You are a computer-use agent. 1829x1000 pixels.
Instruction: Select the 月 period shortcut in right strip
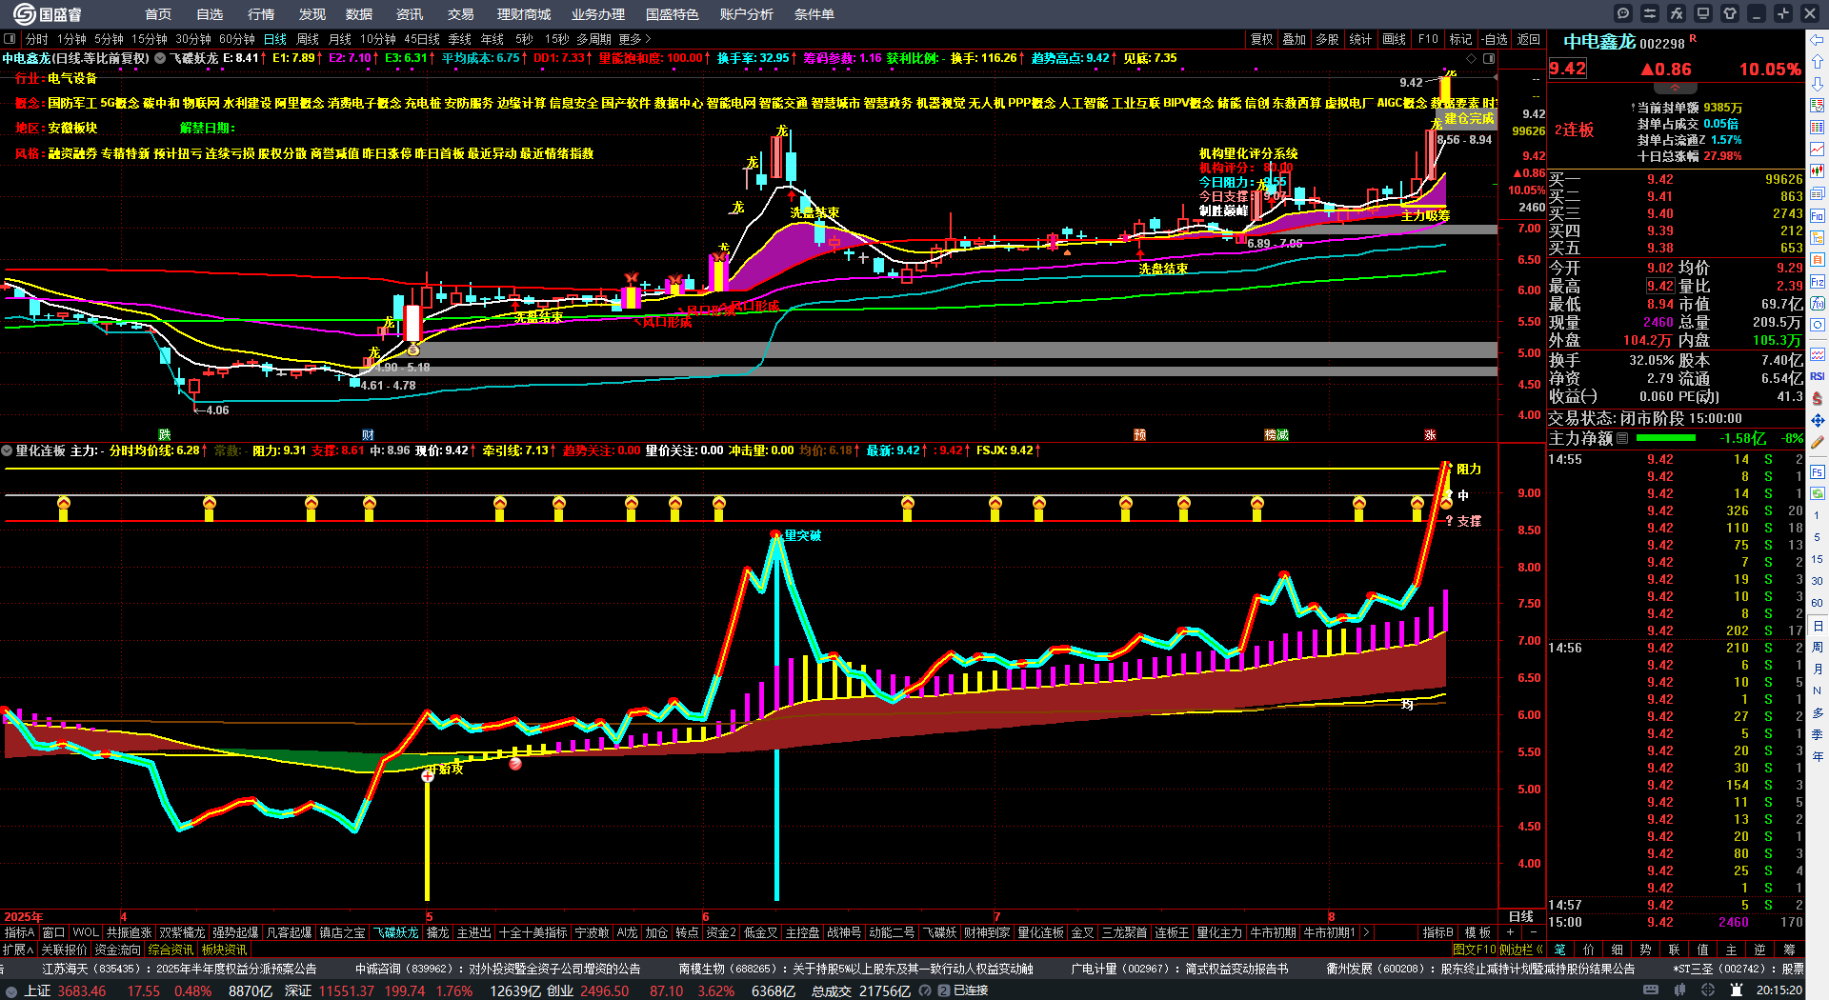click(x=1818, y=670)
